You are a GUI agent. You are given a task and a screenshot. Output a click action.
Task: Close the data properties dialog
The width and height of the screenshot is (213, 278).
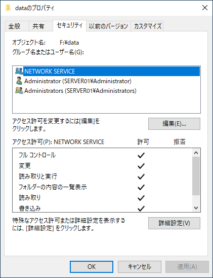[x=205, y=8]
